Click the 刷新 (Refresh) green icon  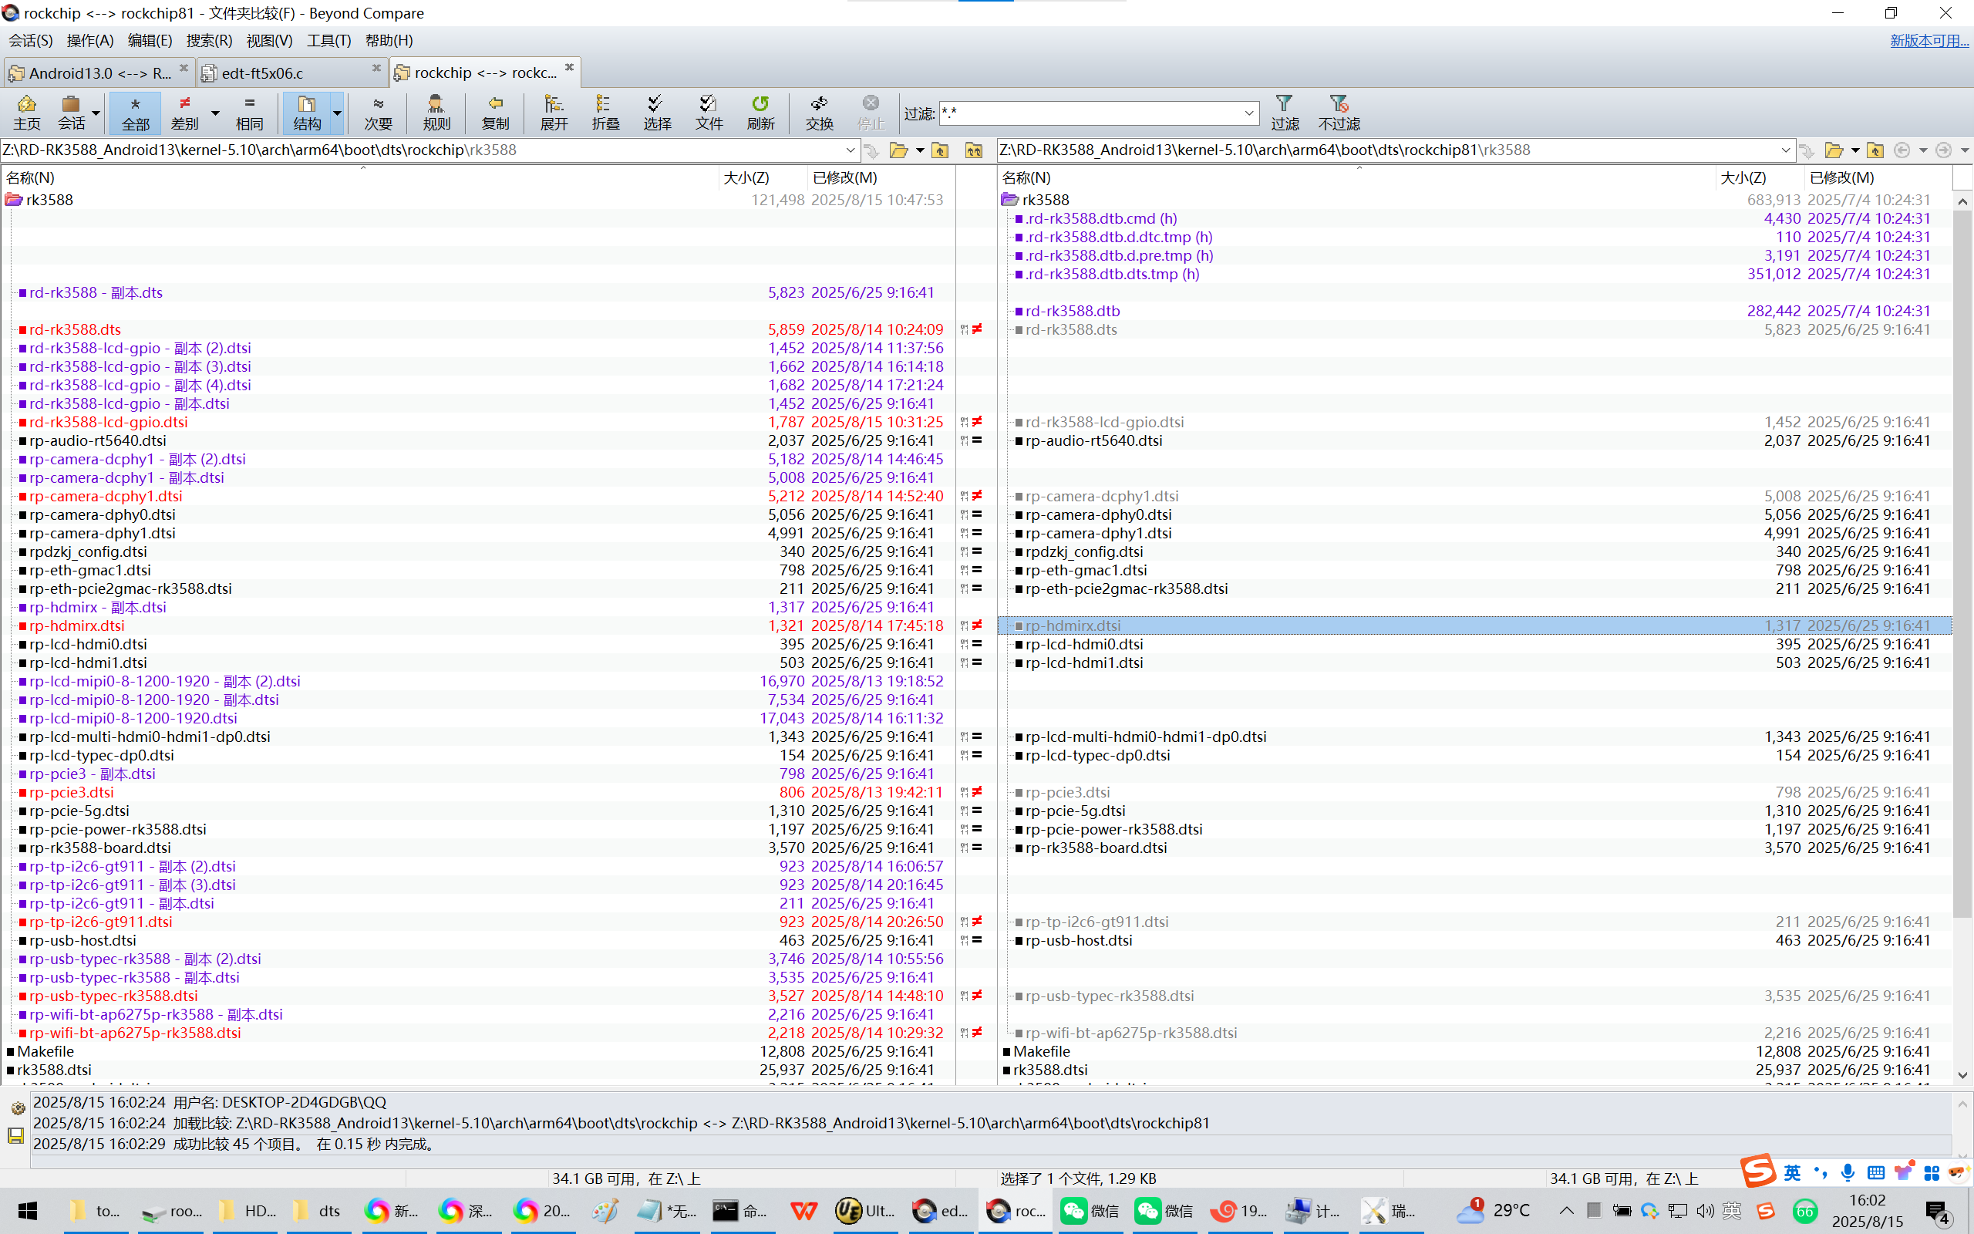(760, 113)
